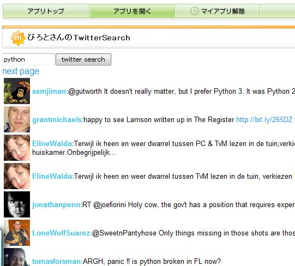Open the LoneWolfSuarez username link
Screen dimensions: 295x266
coord(62,233)
